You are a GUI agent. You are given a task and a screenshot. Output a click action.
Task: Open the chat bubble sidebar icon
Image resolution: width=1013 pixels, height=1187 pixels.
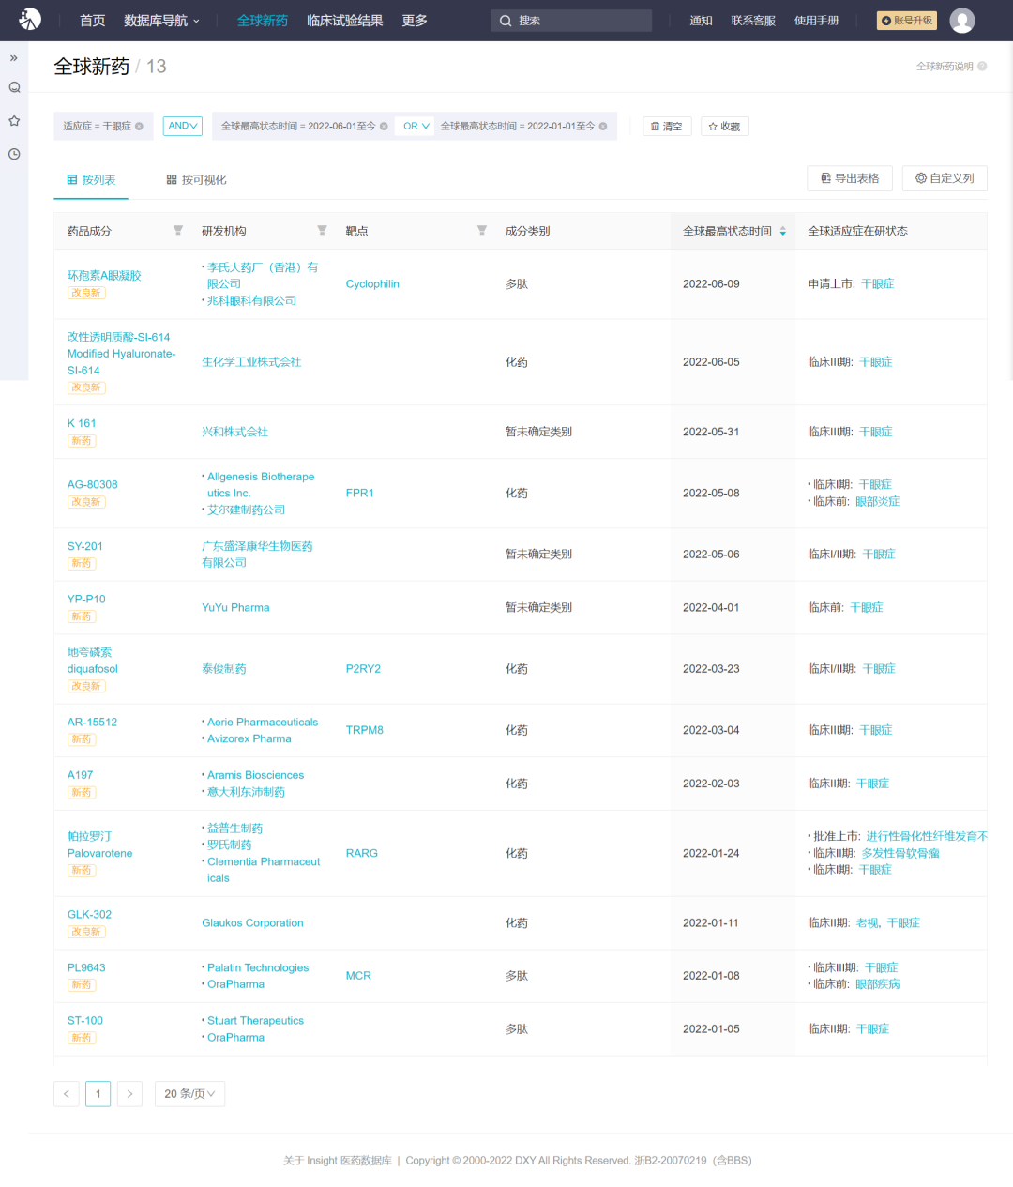pos(14,87)
